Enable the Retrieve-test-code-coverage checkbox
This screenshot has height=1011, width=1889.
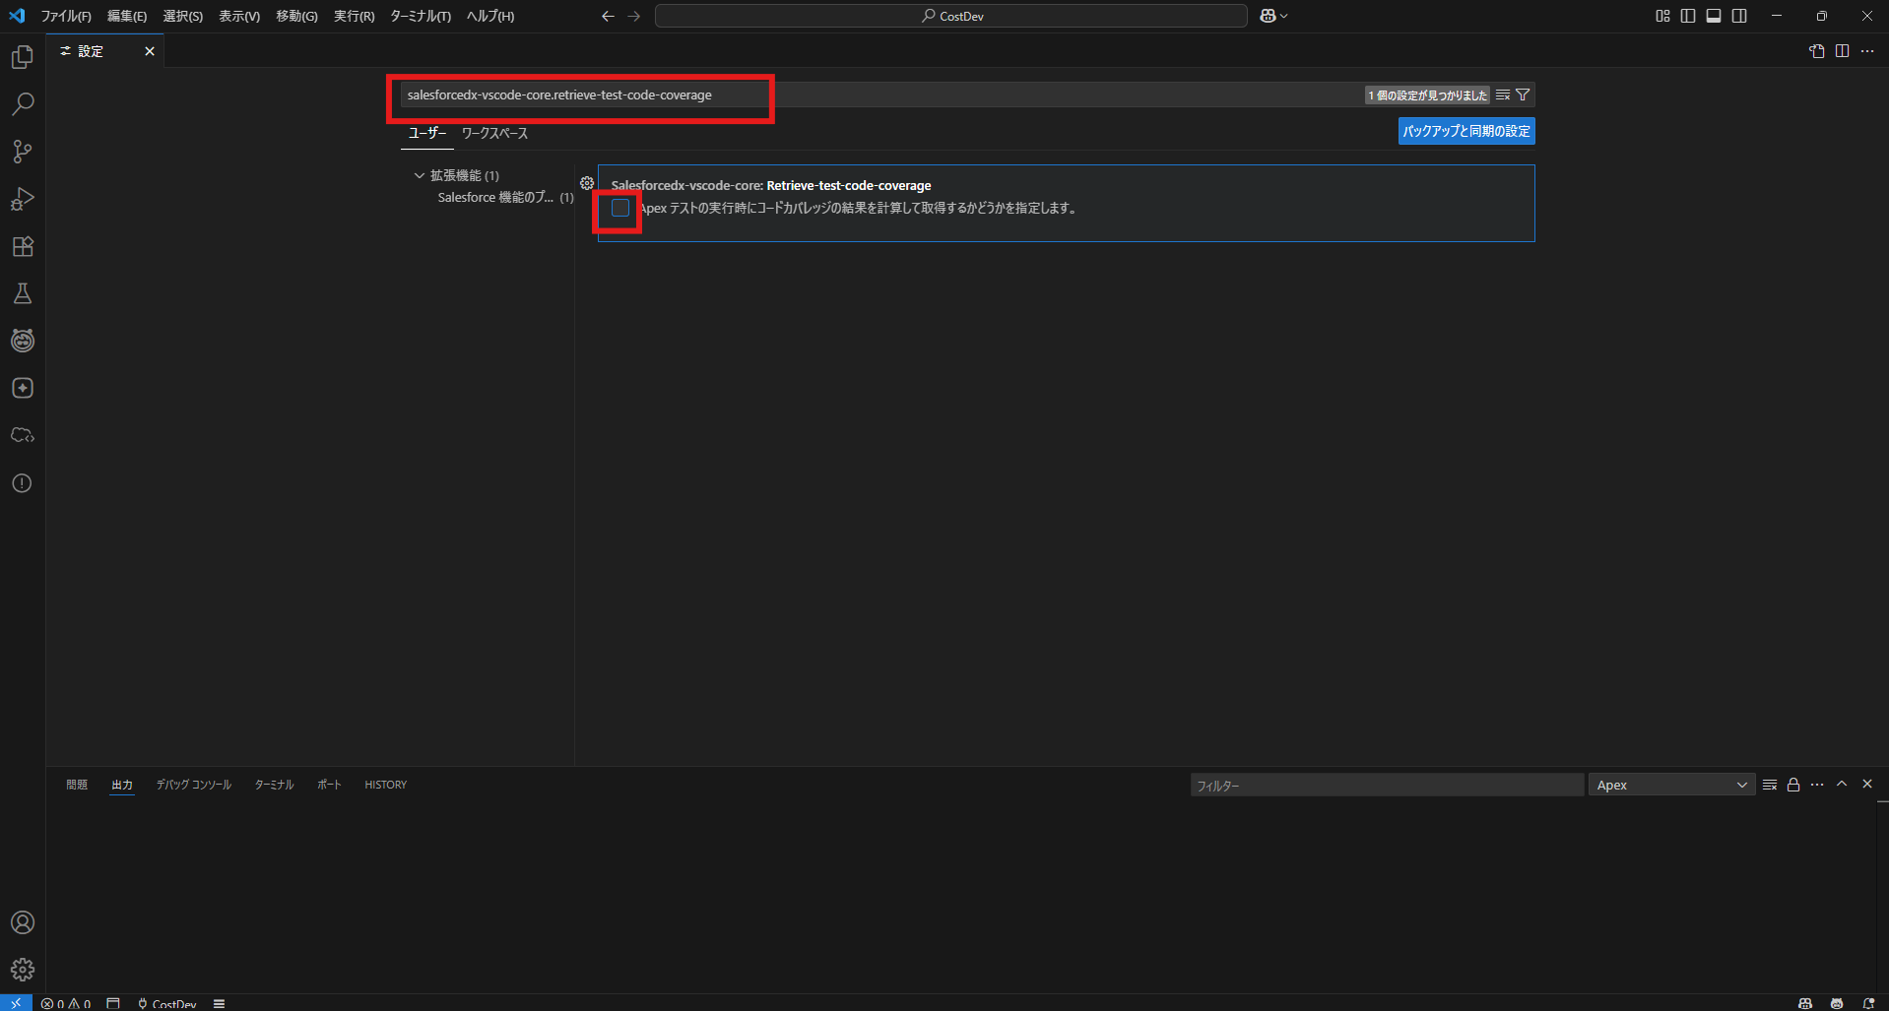619,208
